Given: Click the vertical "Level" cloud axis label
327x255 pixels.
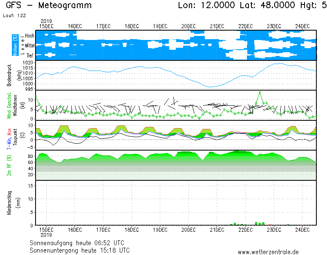Looking at the screenshot, I should coord(22,45).
